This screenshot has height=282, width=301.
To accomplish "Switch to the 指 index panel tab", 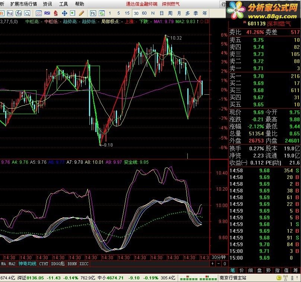I will 277,270.
